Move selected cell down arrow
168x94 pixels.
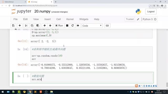pyautogui.click(x=50, y=26)
